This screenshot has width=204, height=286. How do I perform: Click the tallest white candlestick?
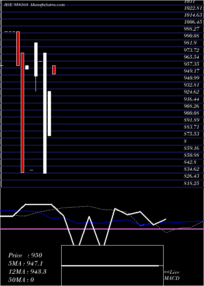[45, 113]
